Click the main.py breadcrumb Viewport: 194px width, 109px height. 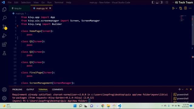[19, 13]
